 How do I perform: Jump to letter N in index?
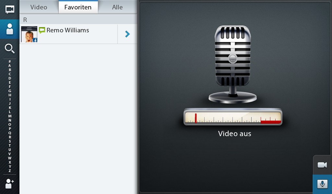[10, 120]
